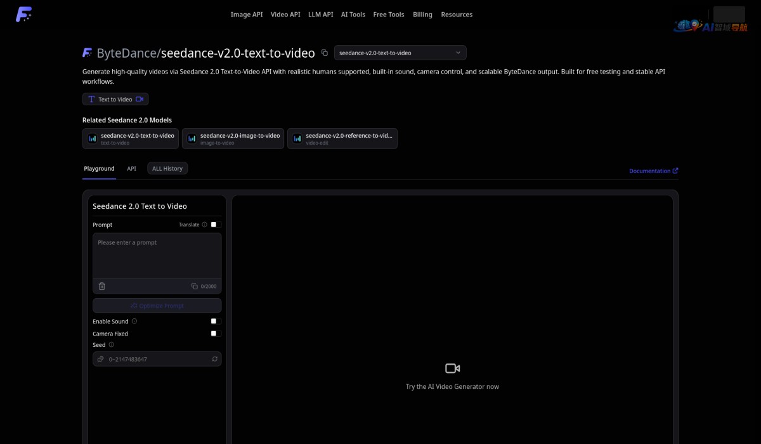The height and width of the screenshot is (444, 761).
Task: Click into the prompt text area
Action: click(x=157, y=256)
